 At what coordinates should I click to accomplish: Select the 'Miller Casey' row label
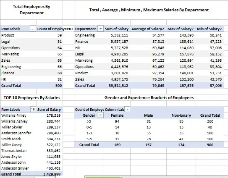point(11,145)
